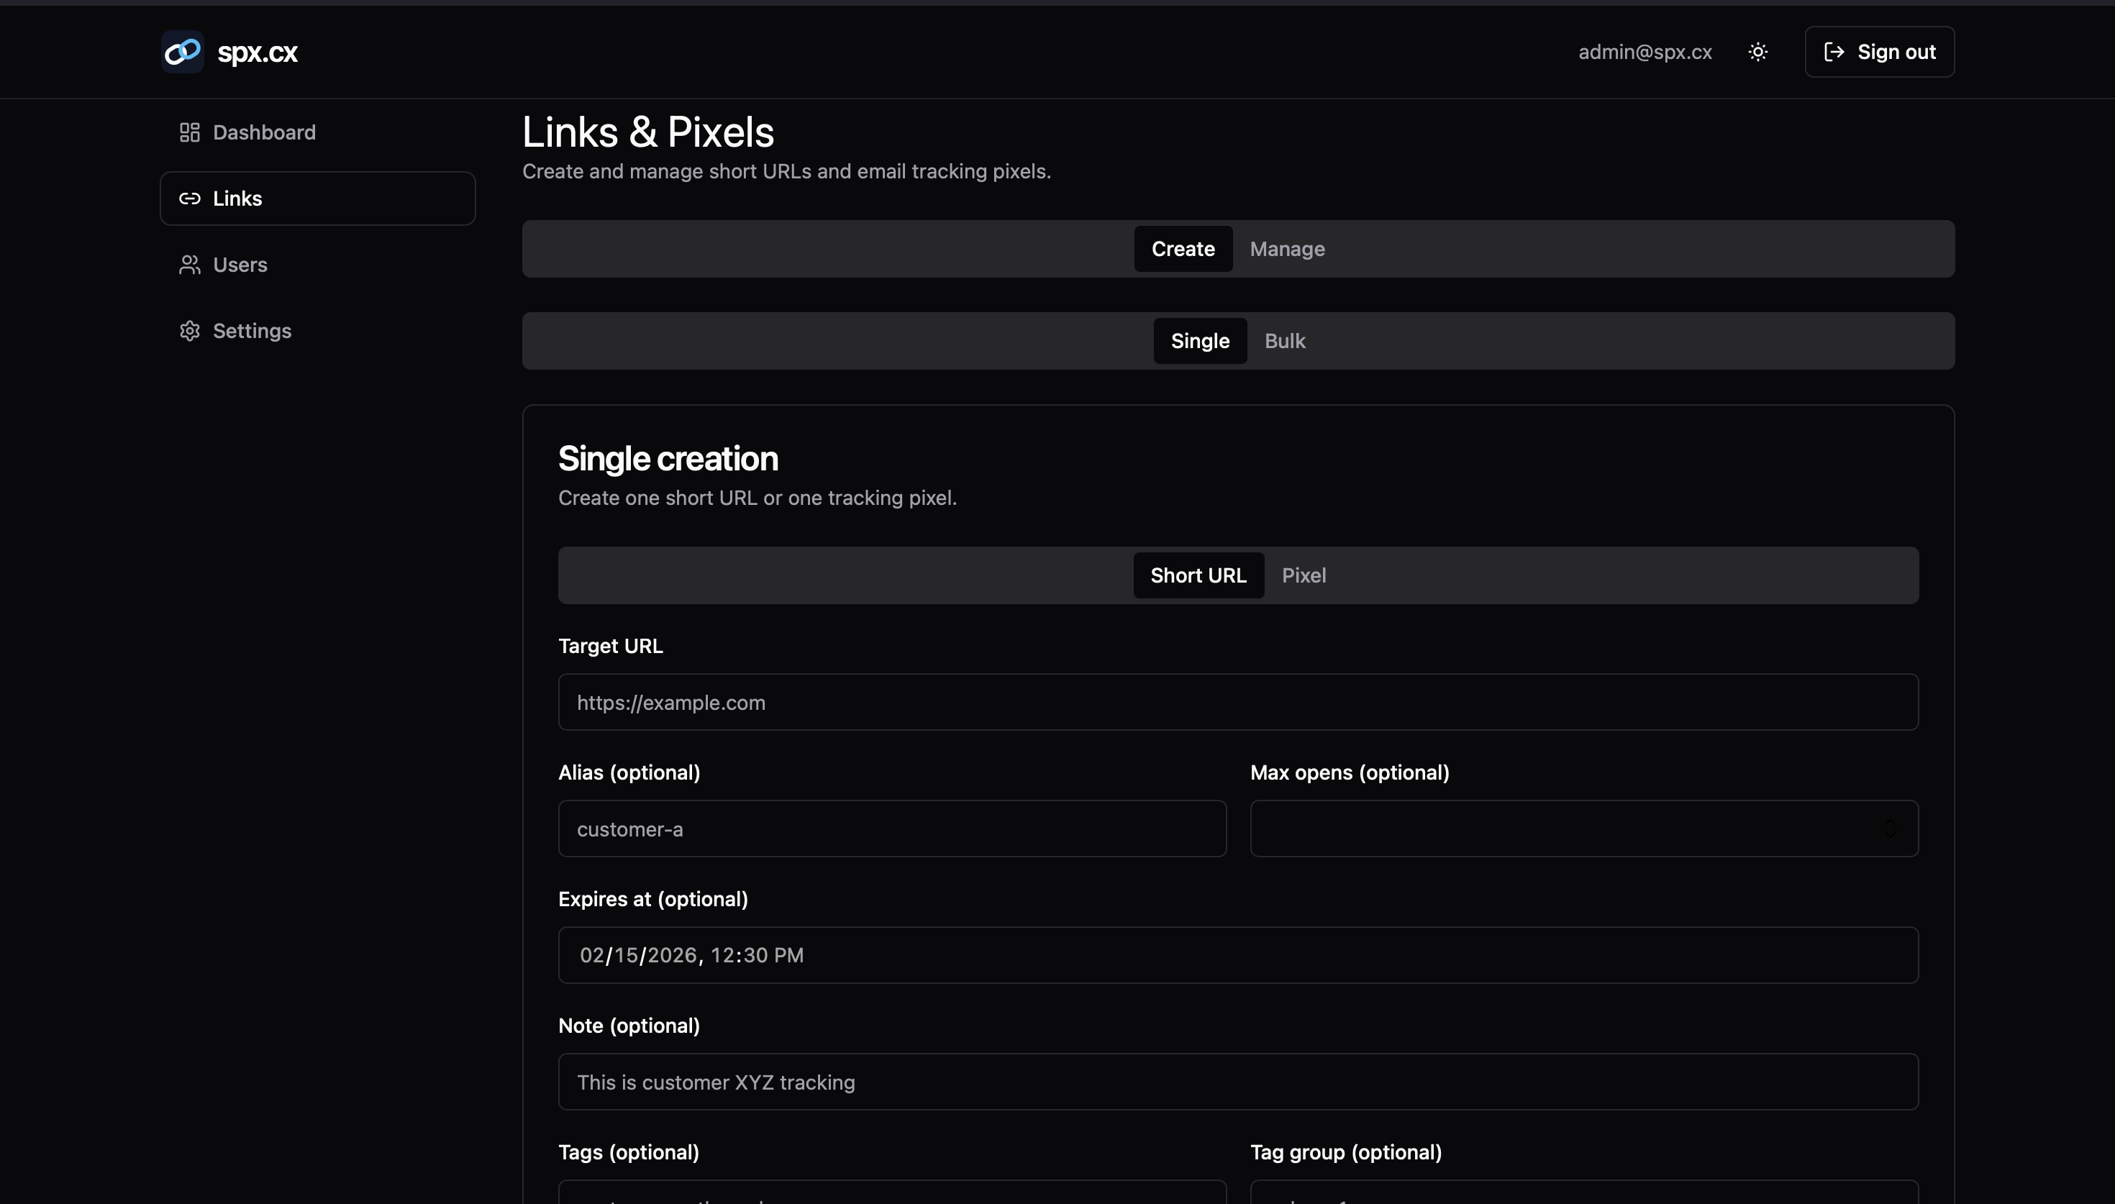Click the Target URL input field
Image resolution: width=2115 pixels, height=1204 pixels.
(1237, 702)
